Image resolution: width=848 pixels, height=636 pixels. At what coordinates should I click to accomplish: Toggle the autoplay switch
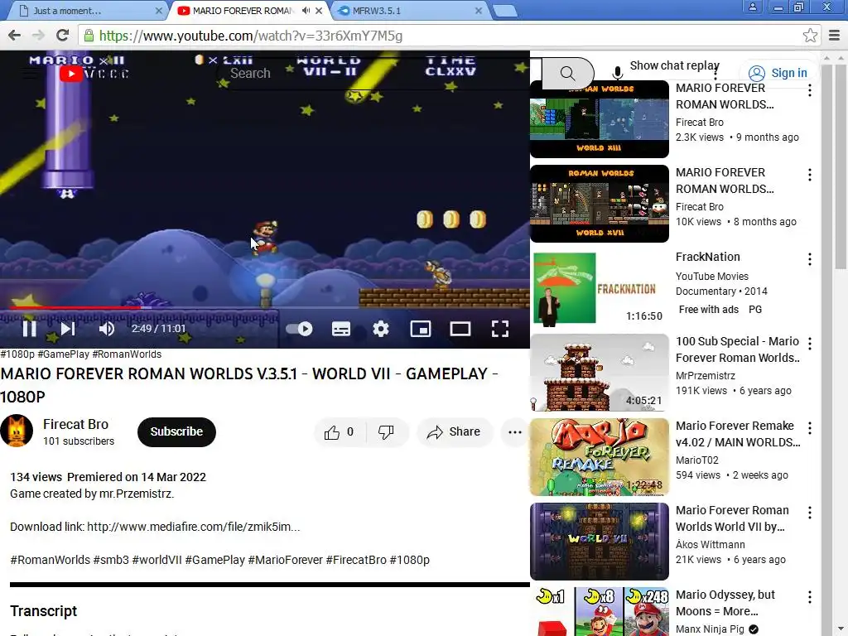point(299,328)
